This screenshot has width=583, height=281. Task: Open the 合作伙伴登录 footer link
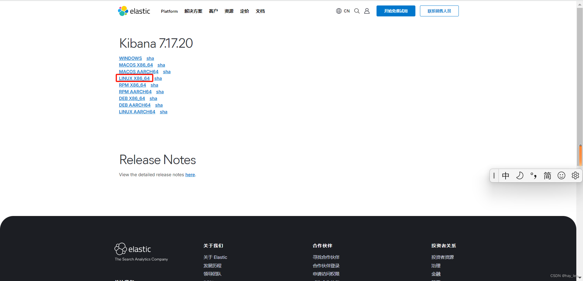coord(326,266)
